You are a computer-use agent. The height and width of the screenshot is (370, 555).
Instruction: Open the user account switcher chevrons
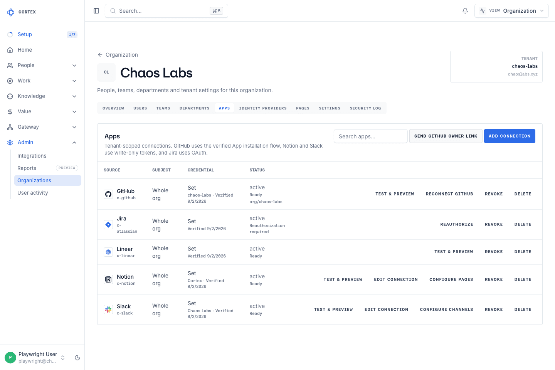pos(63,358)
